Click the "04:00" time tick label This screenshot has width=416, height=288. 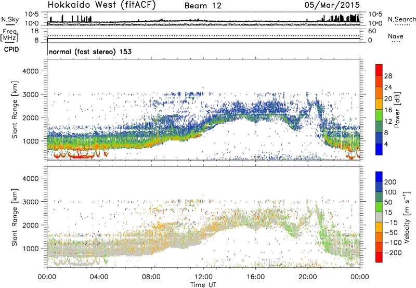[99, 277]
